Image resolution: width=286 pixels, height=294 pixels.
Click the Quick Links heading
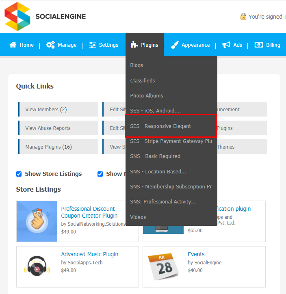pyautogui.click(x=35, y=86)
